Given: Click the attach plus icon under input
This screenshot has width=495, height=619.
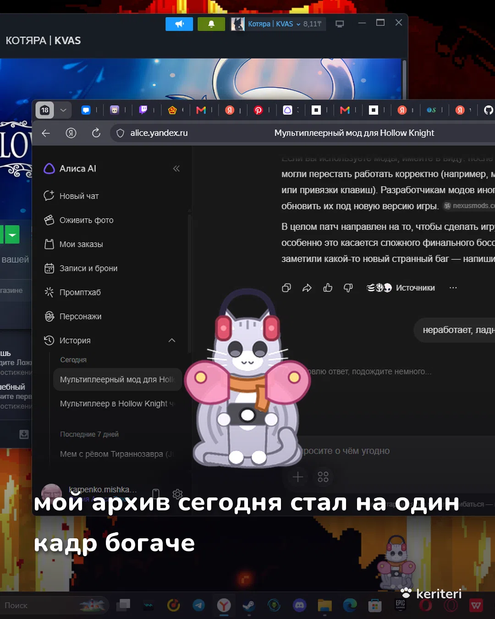Looking at the screenshot, I should coord(298,477).
